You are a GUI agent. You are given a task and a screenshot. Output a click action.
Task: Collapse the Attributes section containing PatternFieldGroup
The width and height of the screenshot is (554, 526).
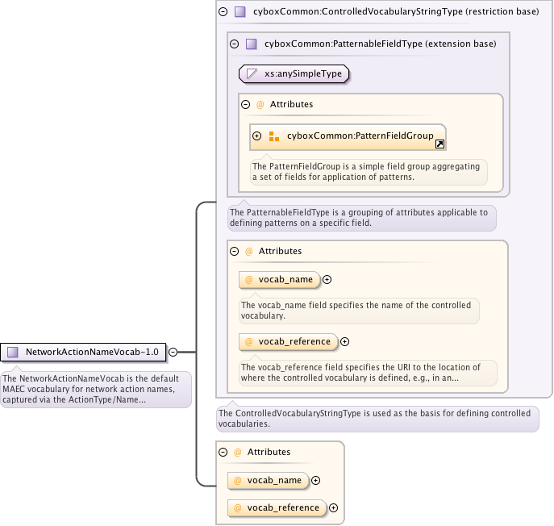point(246,104)
